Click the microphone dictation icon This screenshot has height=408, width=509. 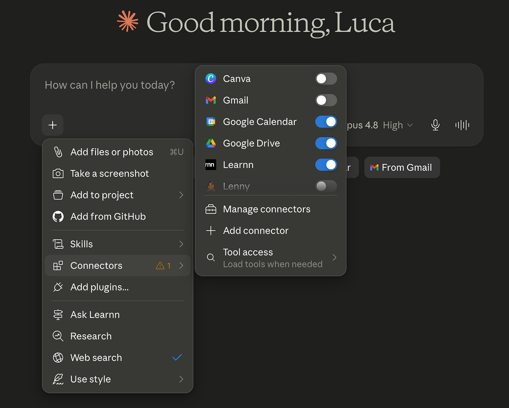(435, 125)
